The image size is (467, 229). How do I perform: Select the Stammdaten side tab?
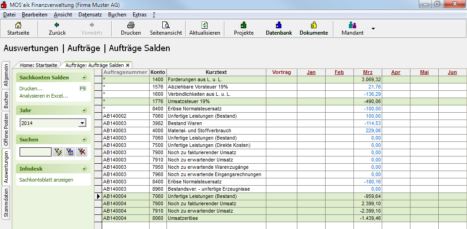(x=6, y=203)
